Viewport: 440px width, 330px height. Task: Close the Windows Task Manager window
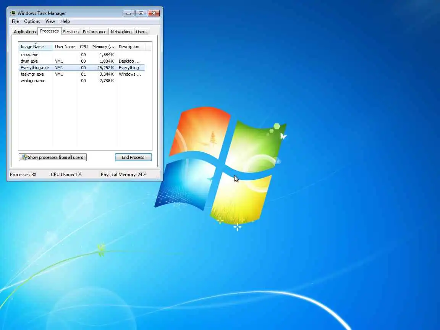coord(154,13)
